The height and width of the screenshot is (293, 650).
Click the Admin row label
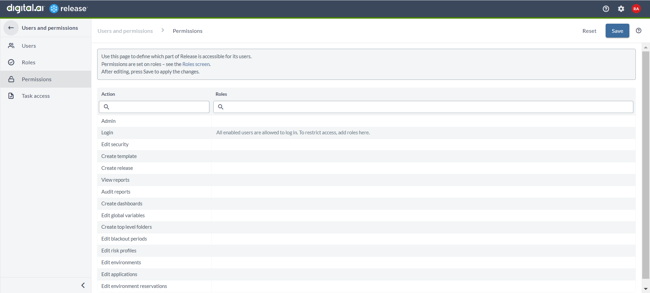[108, 121]
